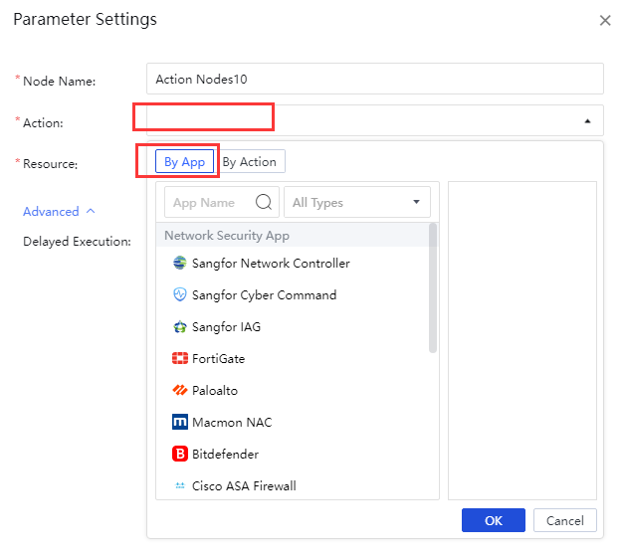Close the Parameter Settings dialog
Viewport: 624px width, 558px height.
605,20
